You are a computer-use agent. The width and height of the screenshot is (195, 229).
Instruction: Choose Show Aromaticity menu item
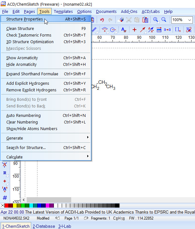click(x=46, y=58)
